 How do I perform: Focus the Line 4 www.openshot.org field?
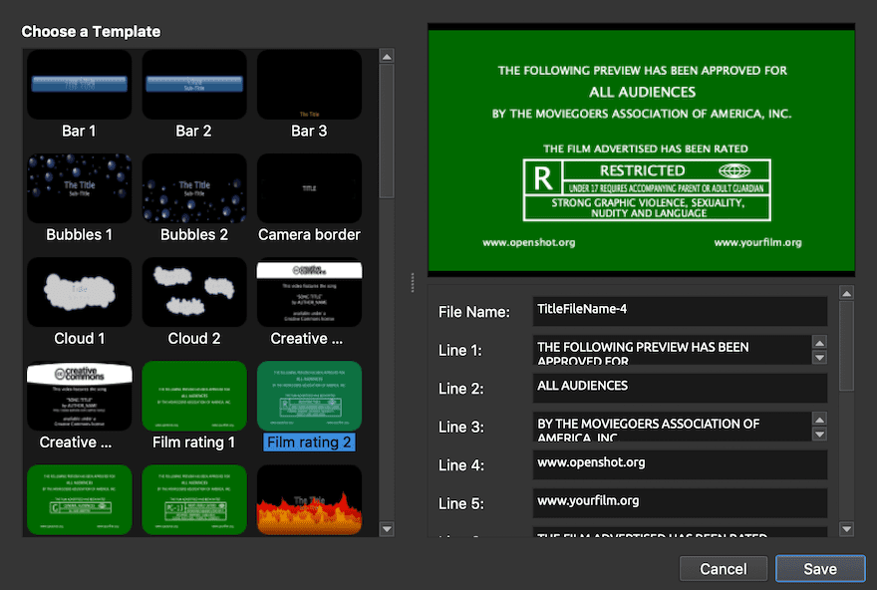(680, 463)
